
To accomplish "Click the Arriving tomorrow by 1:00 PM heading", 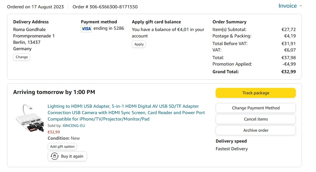I will pyautogui.click(x=54, y=92).
